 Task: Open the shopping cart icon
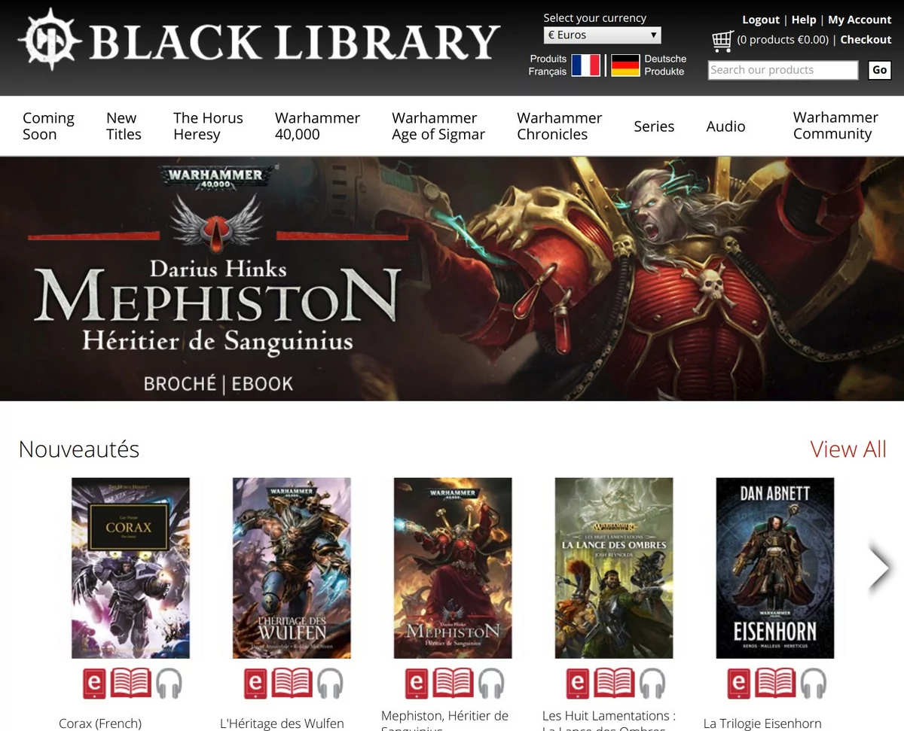(x=722, y=40)
